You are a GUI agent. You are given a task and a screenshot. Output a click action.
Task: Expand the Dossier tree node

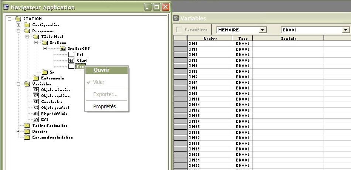pos(18,131)
